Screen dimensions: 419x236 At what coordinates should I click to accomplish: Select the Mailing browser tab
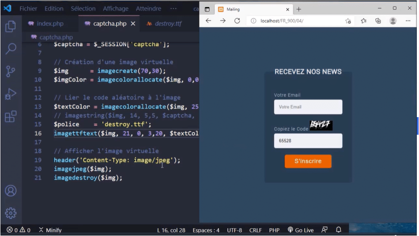coord(253,9)
